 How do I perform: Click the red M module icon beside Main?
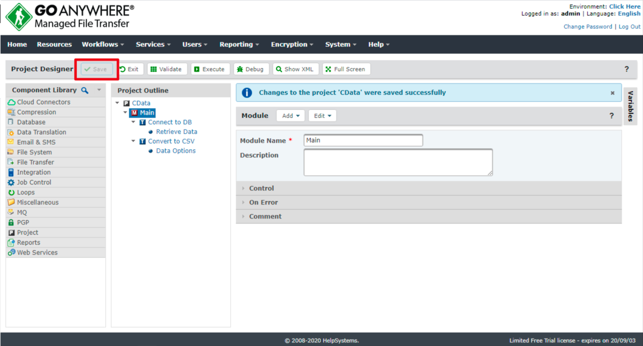tap(134, 113)
